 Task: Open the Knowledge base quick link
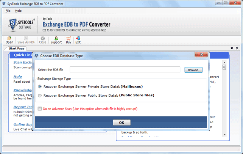pyautogui.click(x=23, y=90)
